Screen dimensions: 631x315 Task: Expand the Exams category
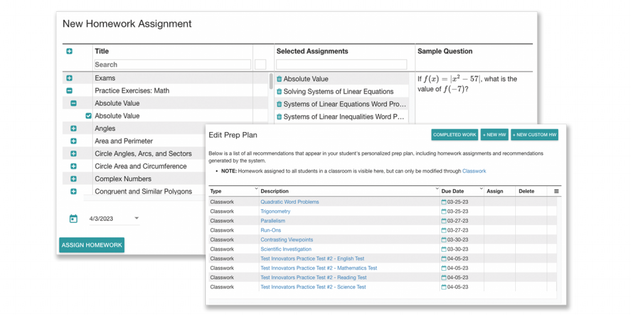tap(69, 78)
